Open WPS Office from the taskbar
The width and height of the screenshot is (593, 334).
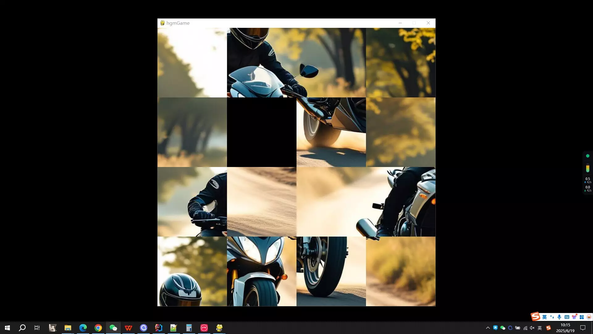(128, 328)
